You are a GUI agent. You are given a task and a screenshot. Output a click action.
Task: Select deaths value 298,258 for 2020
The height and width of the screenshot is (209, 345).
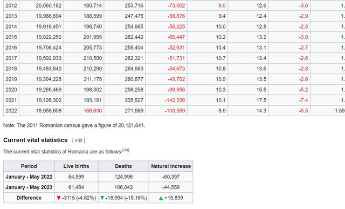[134, 90]
